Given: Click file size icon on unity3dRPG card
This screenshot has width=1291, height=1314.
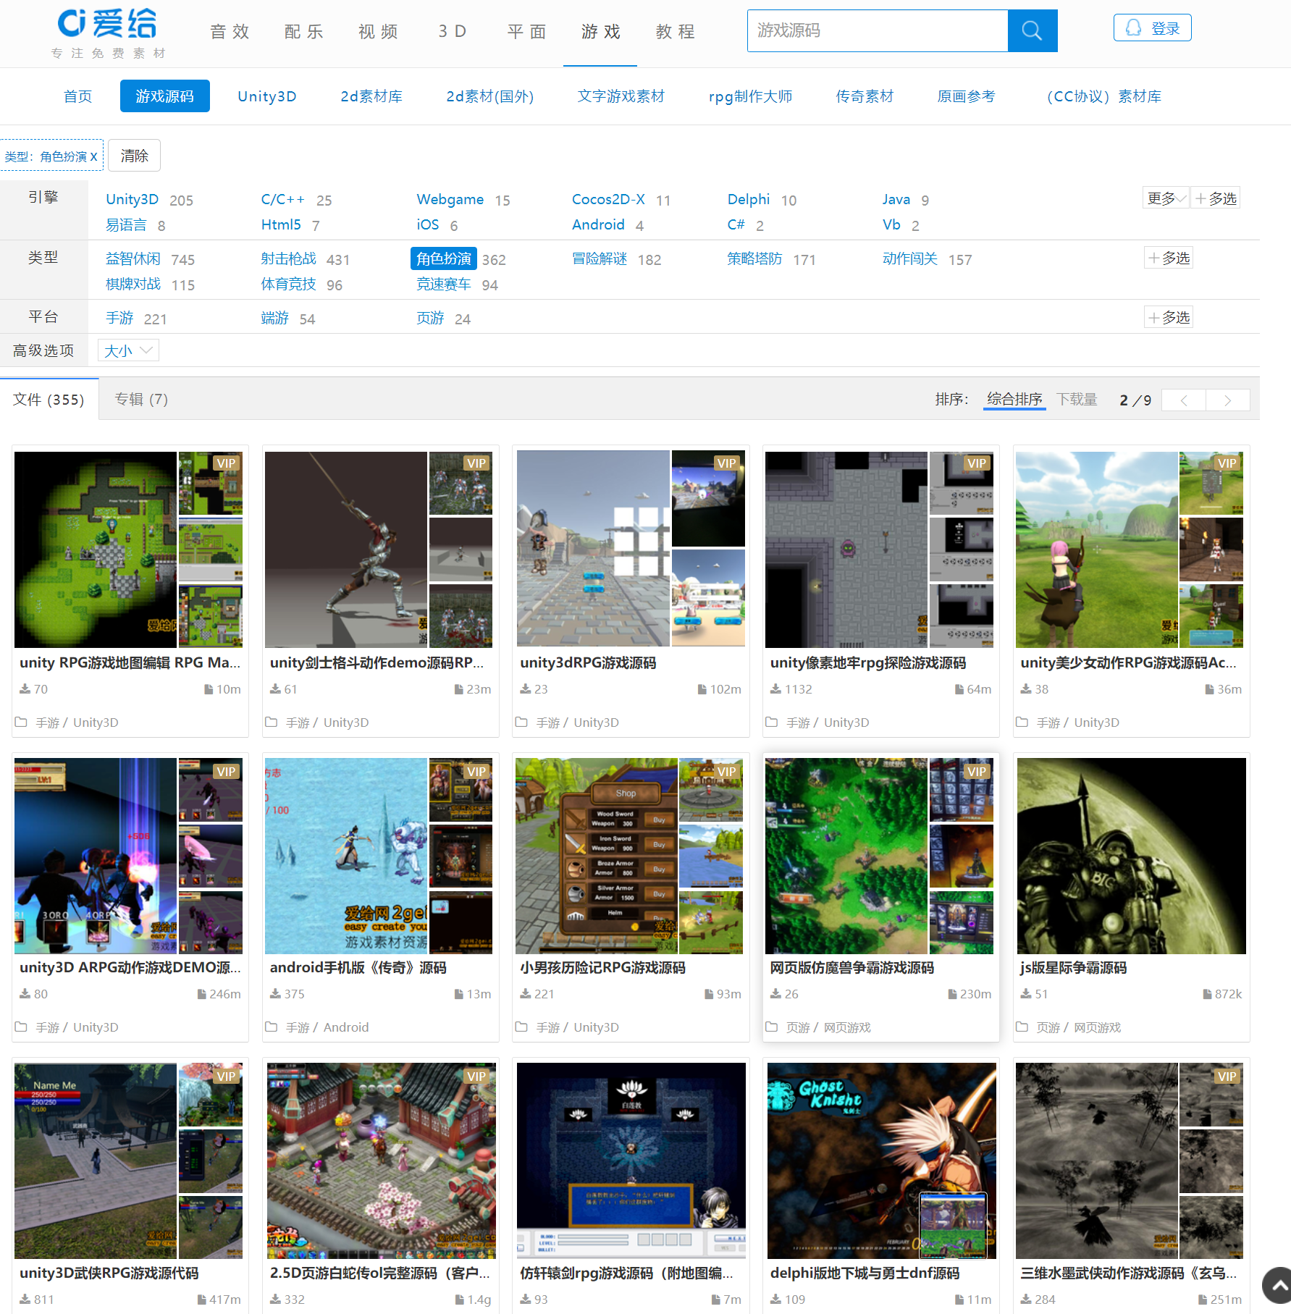Looking at the screenshot, I should coord(702,689).
